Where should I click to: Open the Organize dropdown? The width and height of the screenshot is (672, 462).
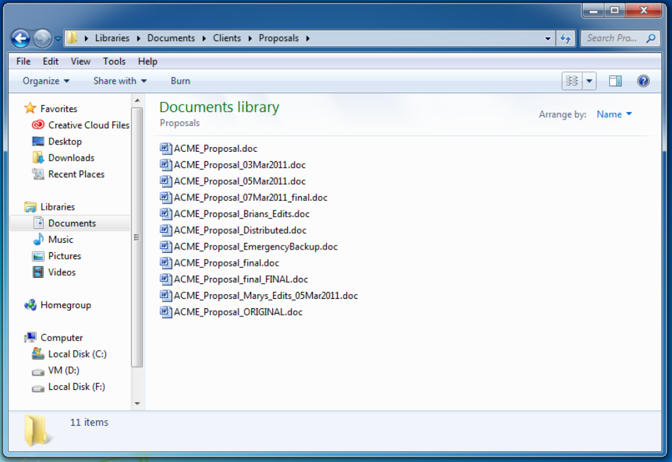coord(44,80)
